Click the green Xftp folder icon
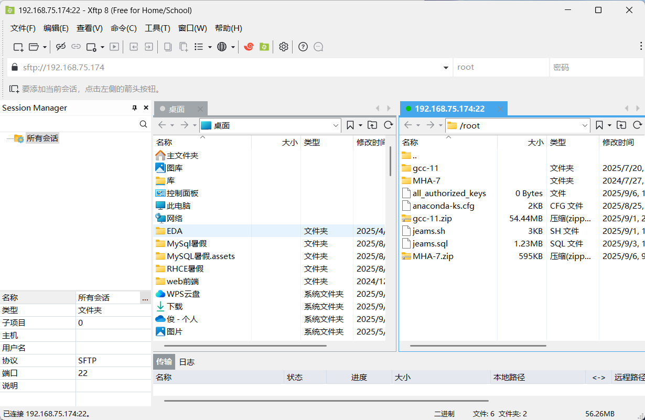Image resolution: width=645 pixels, height=420 pixels. point(264,47)
